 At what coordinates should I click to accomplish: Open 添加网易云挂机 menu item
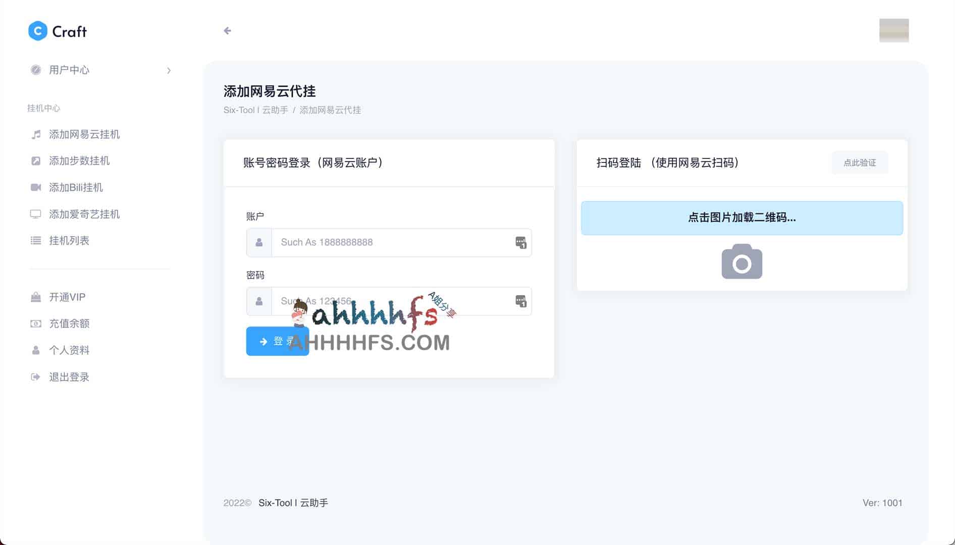click(84, 134)
